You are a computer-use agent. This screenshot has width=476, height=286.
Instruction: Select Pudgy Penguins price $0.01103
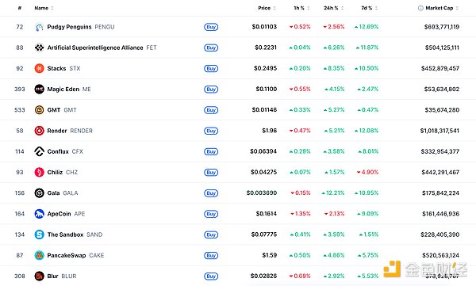(264, 27)
